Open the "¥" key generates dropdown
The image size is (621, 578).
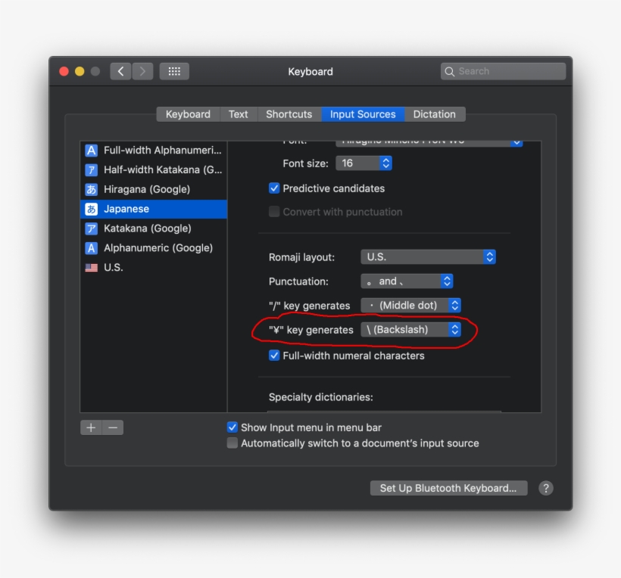tap(412, 329)
